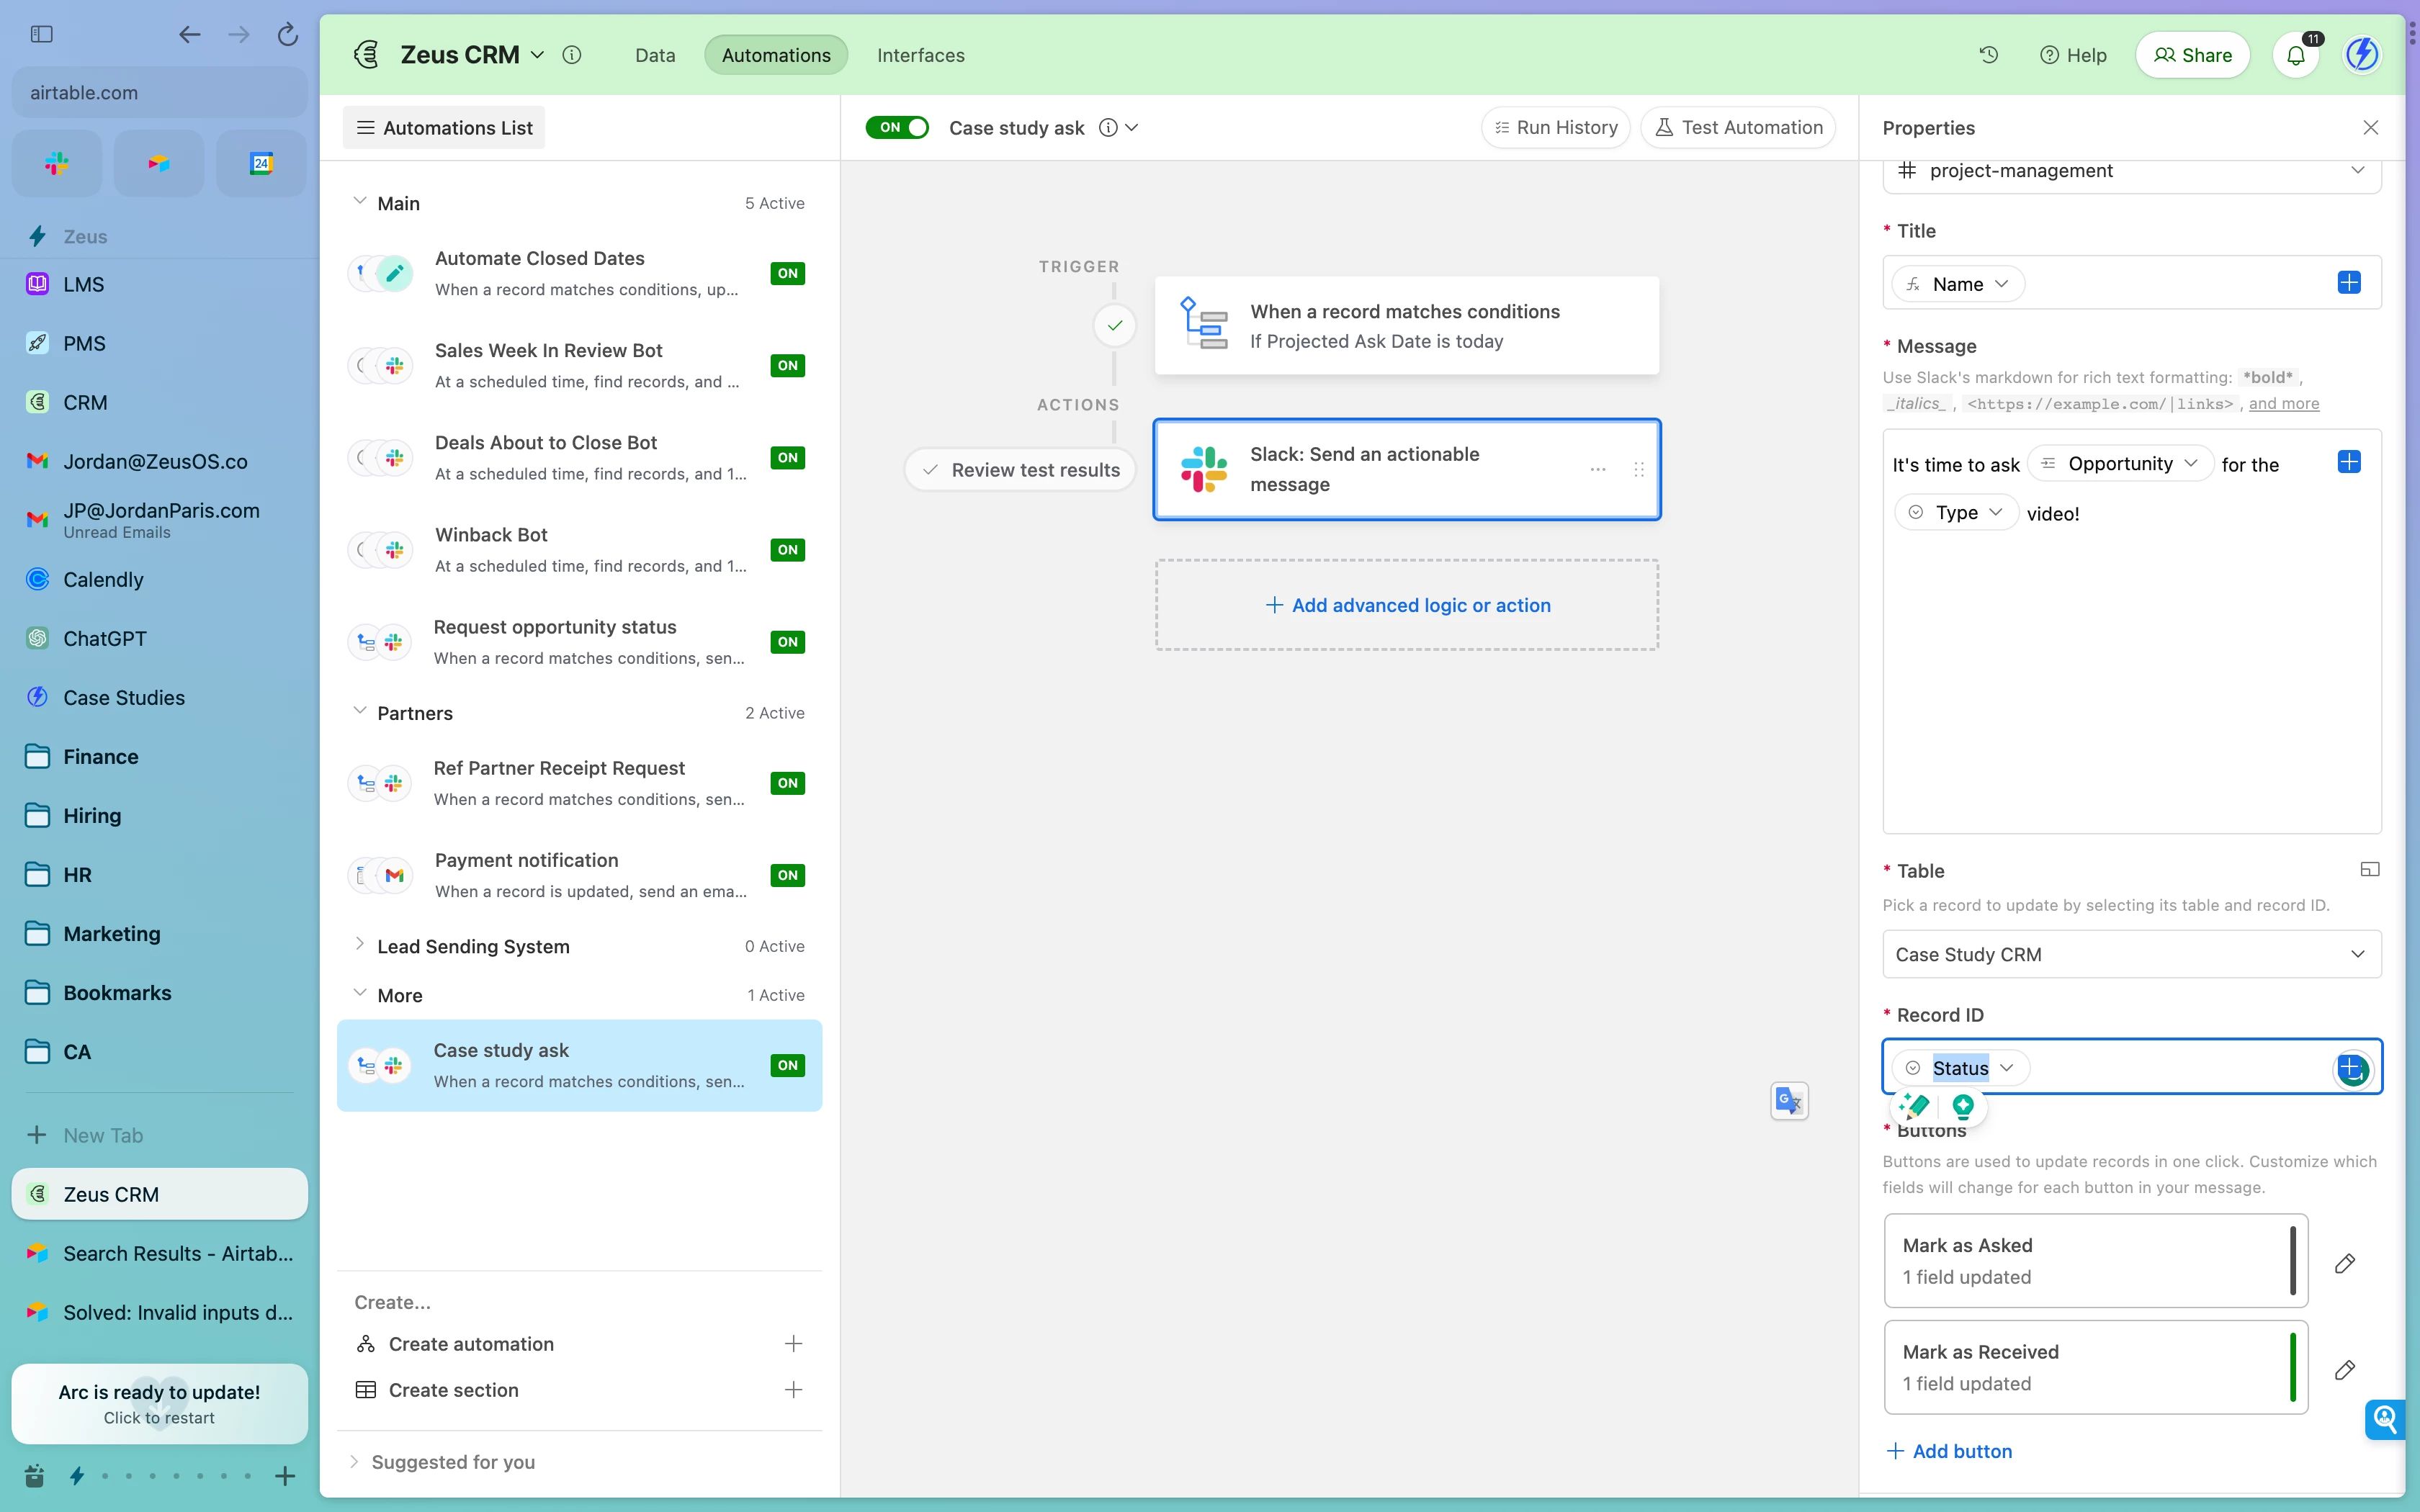Open more options on Slack action

[1597, 469]
